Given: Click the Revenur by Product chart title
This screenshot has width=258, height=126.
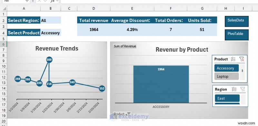Looking at the screenshot, I should [x=182, y=49].
